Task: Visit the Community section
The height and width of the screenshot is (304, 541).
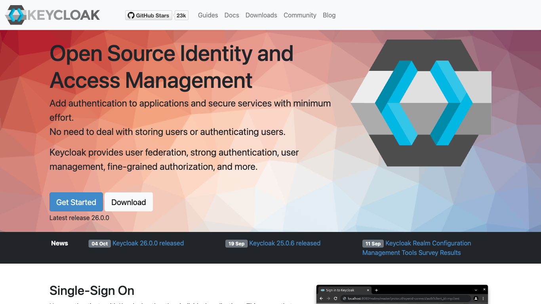Action: coord(300,15)
